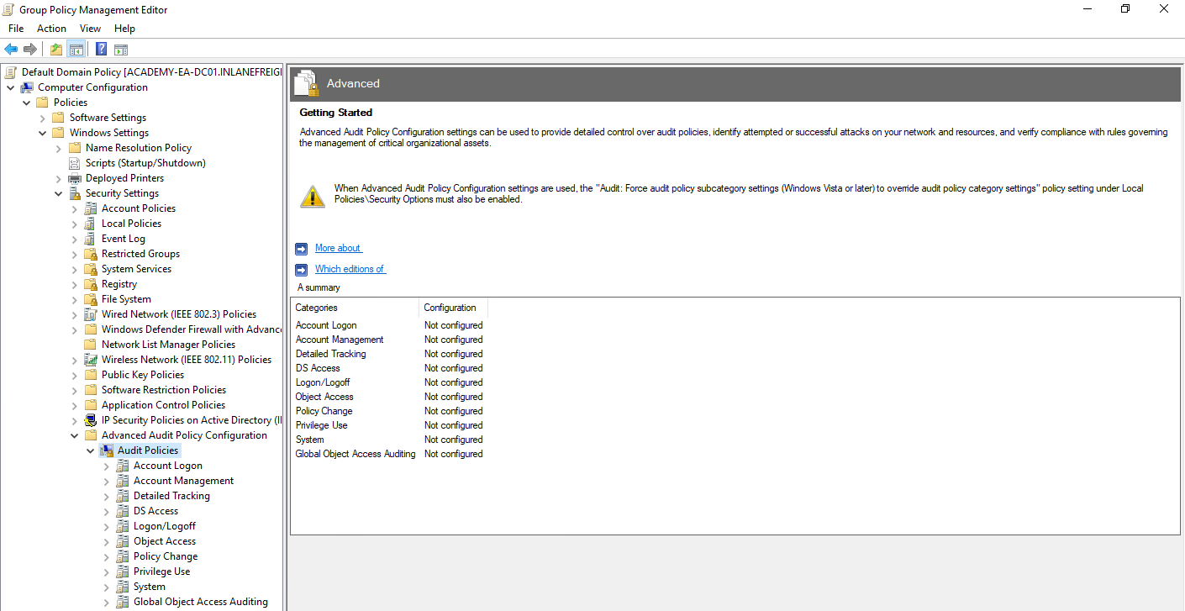Expand the DS Access subnode arrow
The image size is (1185, 611).
(107, 511)
